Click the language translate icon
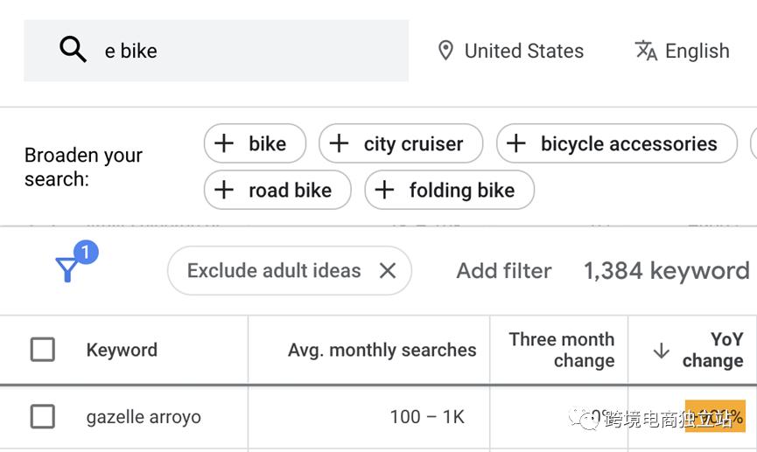Image resolution: width=757 pixels, height=452 pixels. (646, 51)
